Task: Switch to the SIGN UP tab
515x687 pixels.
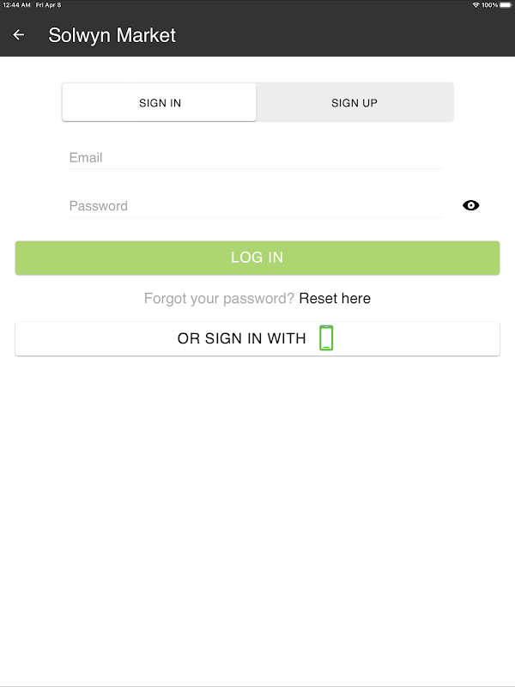Action: pos(354,103)
